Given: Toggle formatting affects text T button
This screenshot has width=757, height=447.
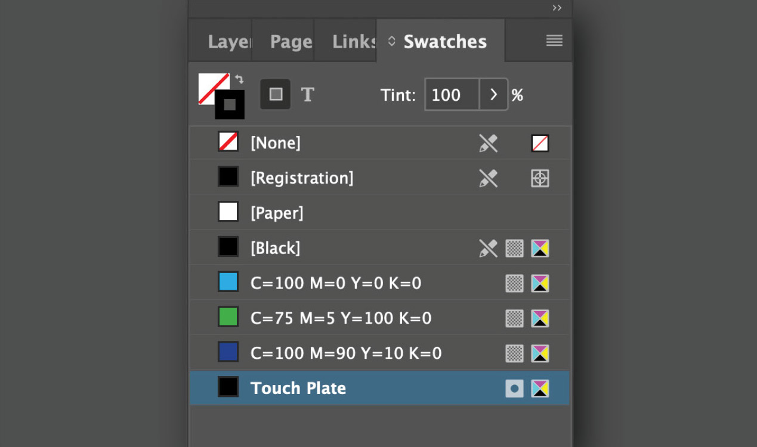Looking at the screenshot, I should pos(307,94).
